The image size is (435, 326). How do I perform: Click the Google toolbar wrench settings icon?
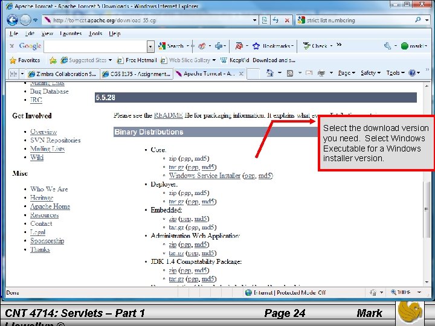point(387,46)
